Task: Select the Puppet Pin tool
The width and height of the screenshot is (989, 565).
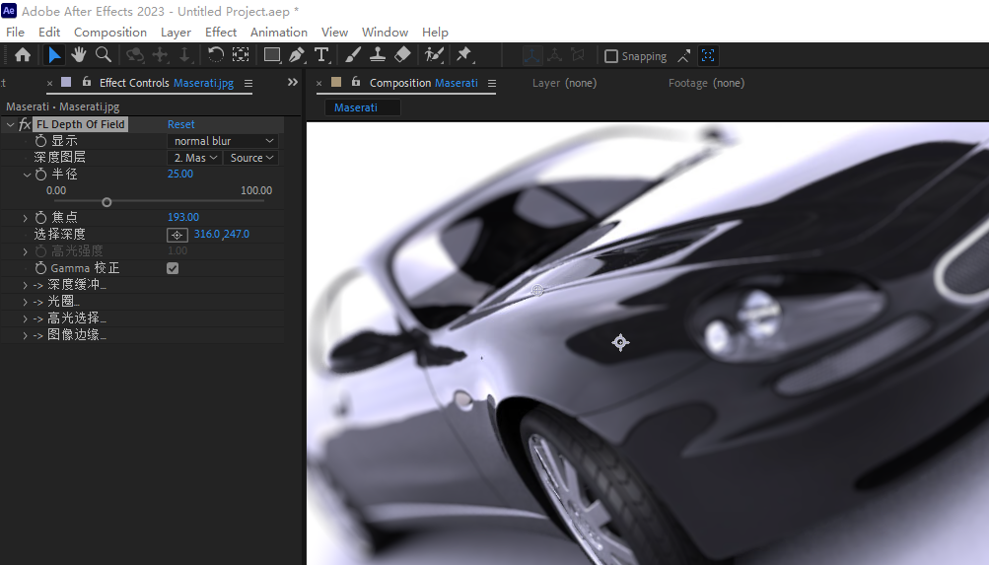Action: tap(464, 55)
